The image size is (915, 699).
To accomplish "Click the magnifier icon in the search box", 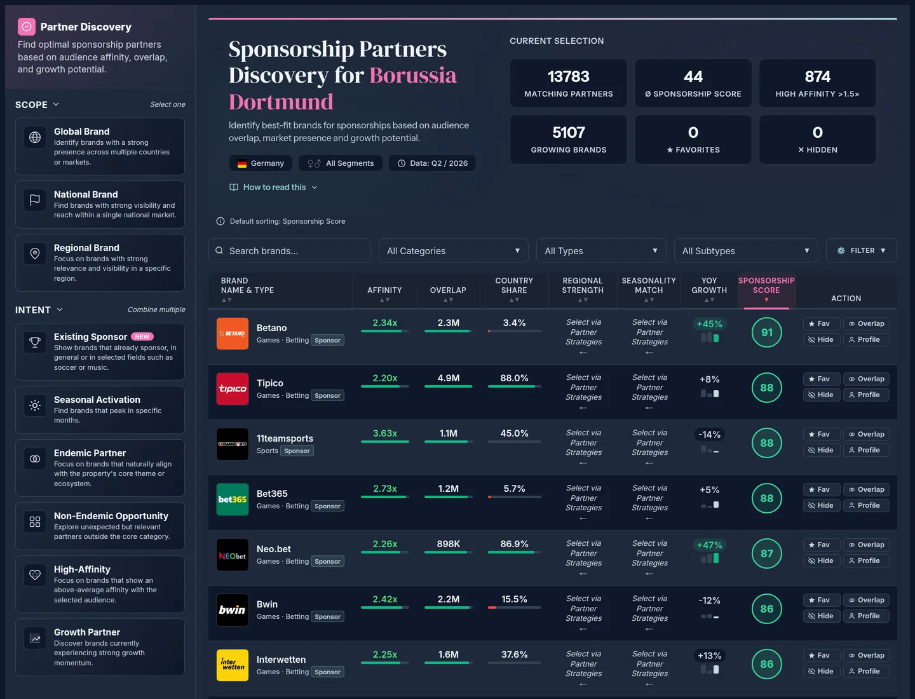I will click(x=219, y=250).
